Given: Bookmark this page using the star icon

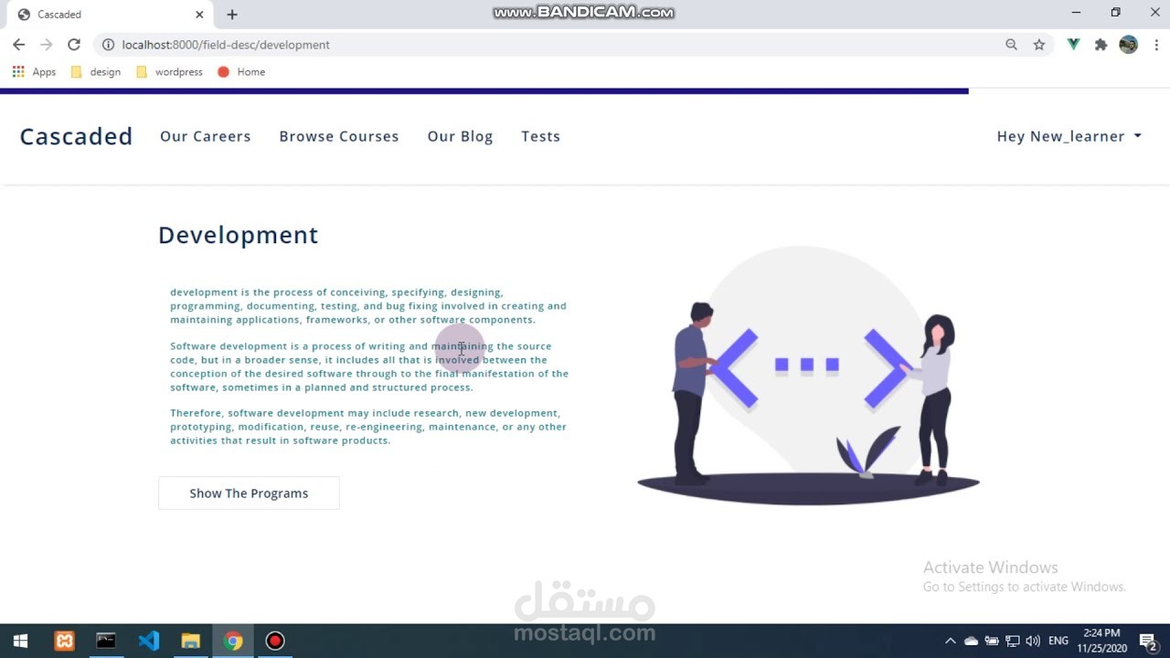Looking at the screenshot, I should coord(1039,44).
